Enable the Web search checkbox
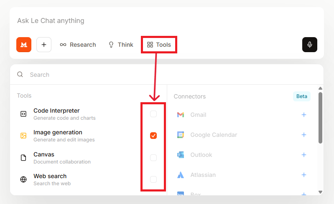334x204 pixels. (153, 179)
